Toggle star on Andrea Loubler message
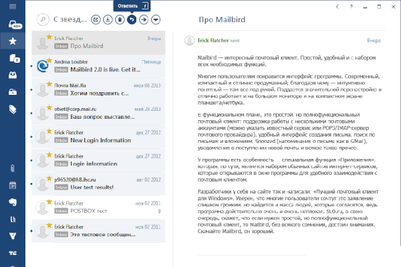This screenshot has width=401, height=267. [49, 60]
